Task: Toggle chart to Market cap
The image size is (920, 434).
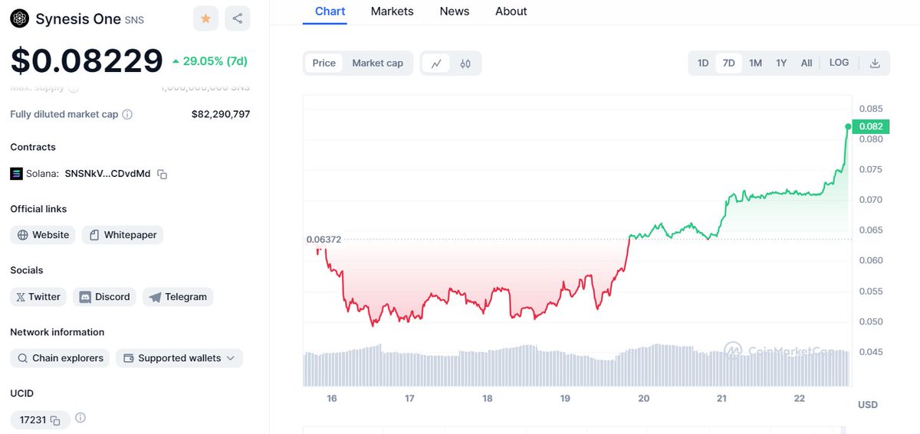Action: coord(377,64)
